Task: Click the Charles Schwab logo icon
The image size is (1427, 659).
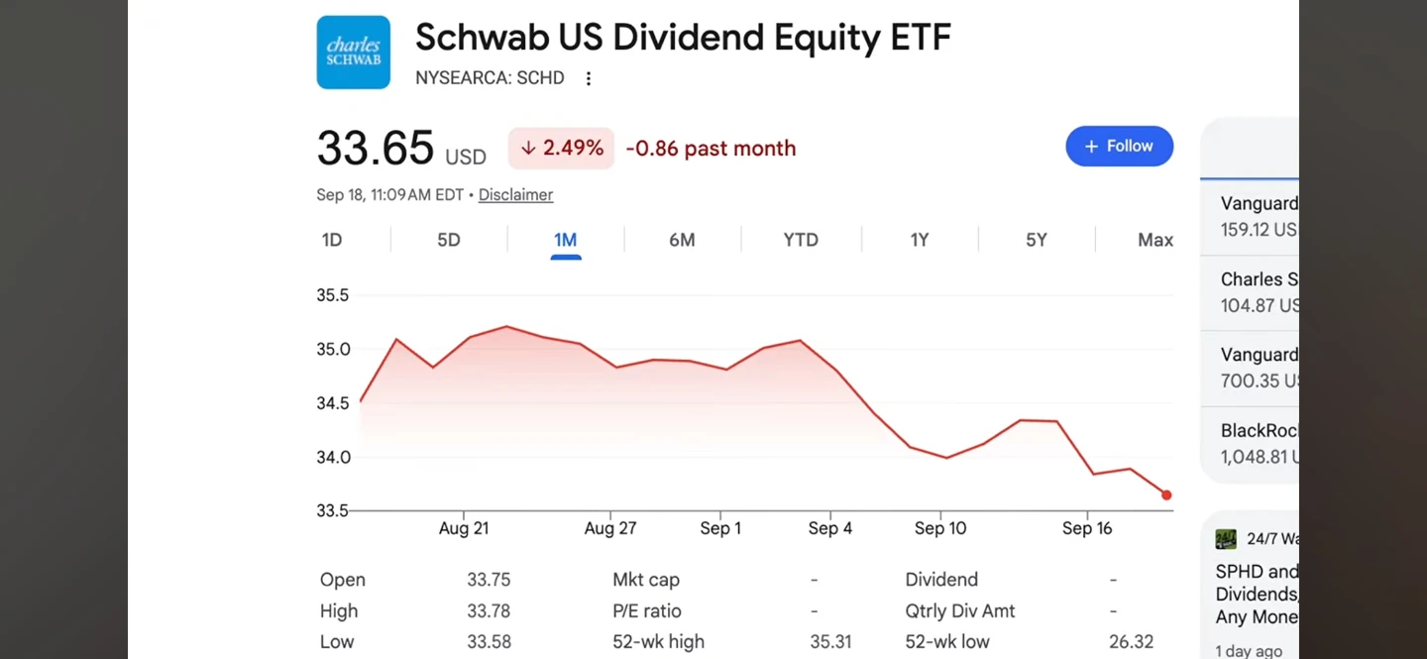Action: point(354,53)
